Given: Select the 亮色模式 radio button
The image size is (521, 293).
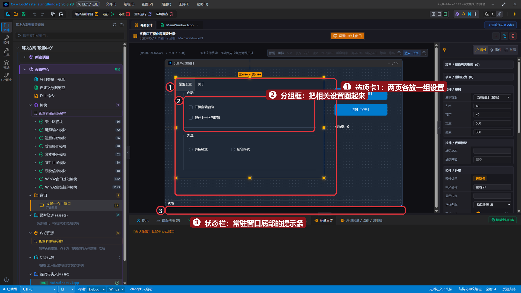Looking at the screenshot, I should 191,149.
